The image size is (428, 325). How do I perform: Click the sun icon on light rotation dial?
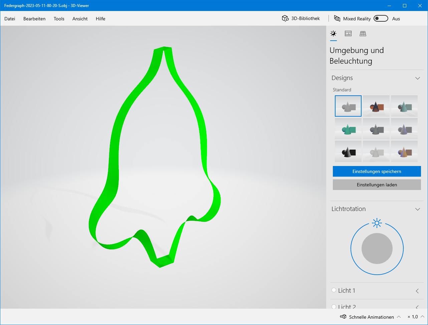(x=377, y=223)
